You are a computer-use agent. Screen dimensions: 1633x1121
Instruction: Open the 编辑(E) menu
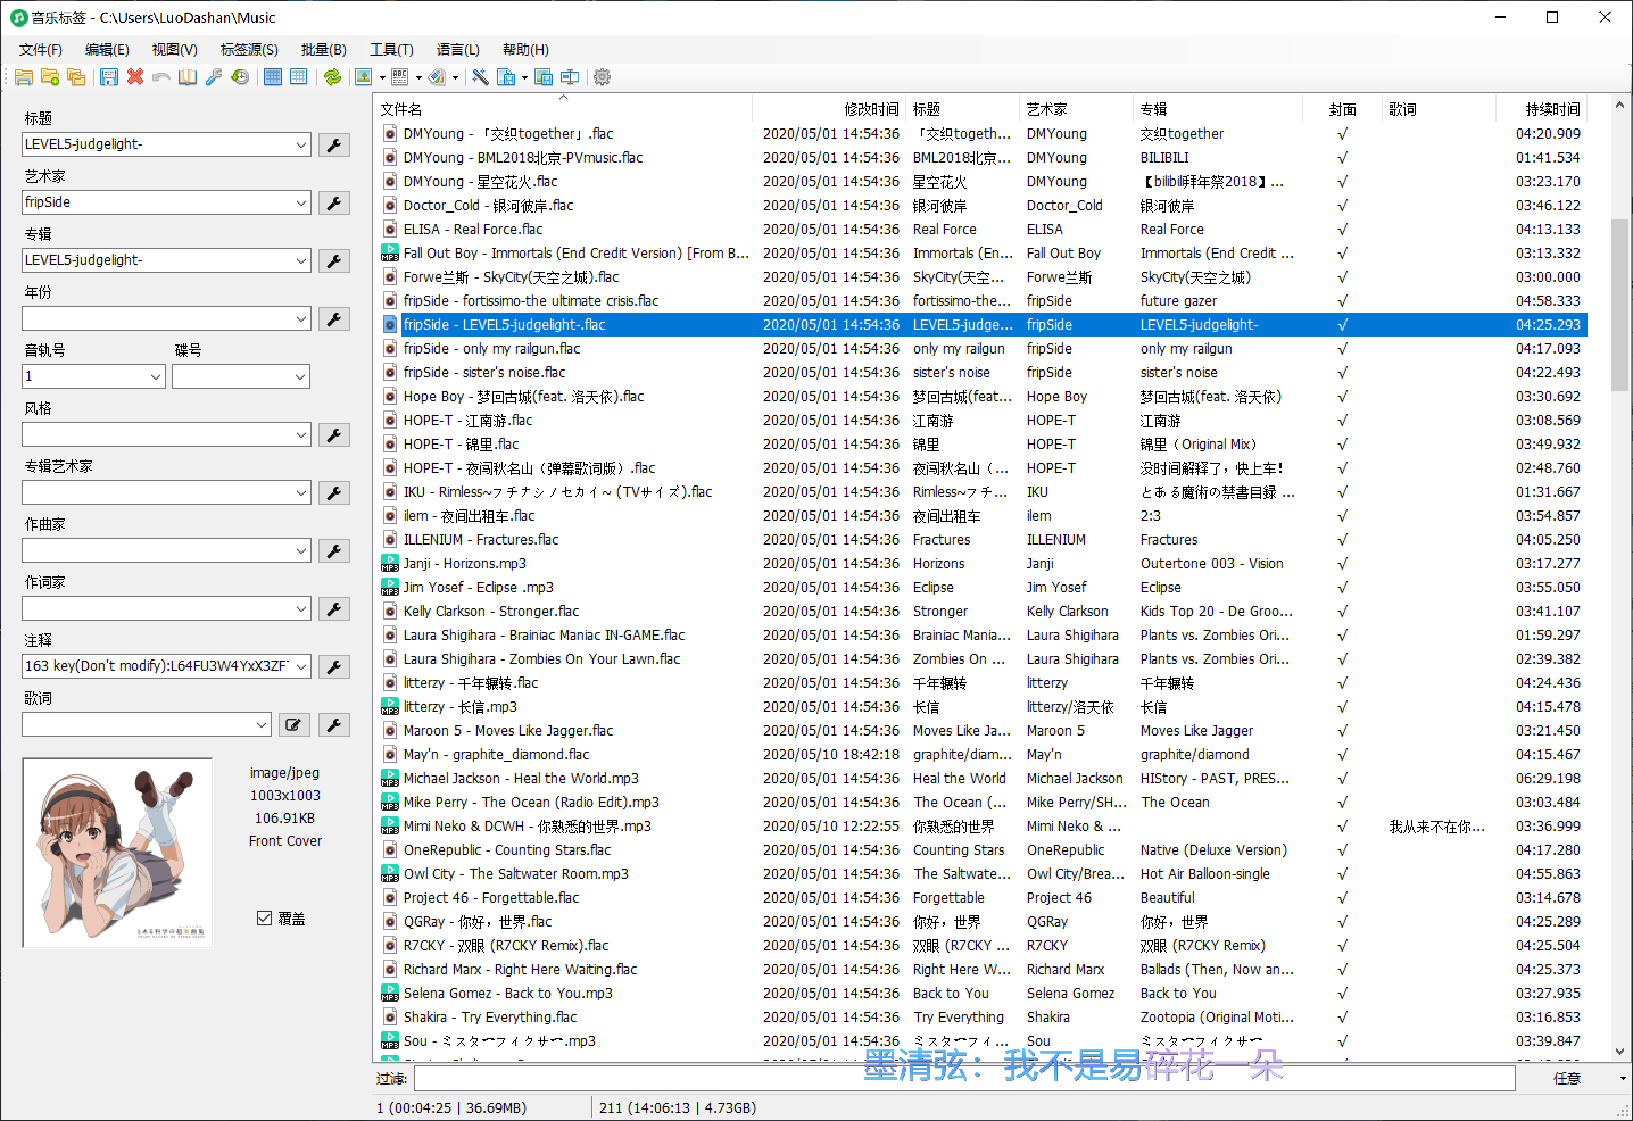(107, 50)
